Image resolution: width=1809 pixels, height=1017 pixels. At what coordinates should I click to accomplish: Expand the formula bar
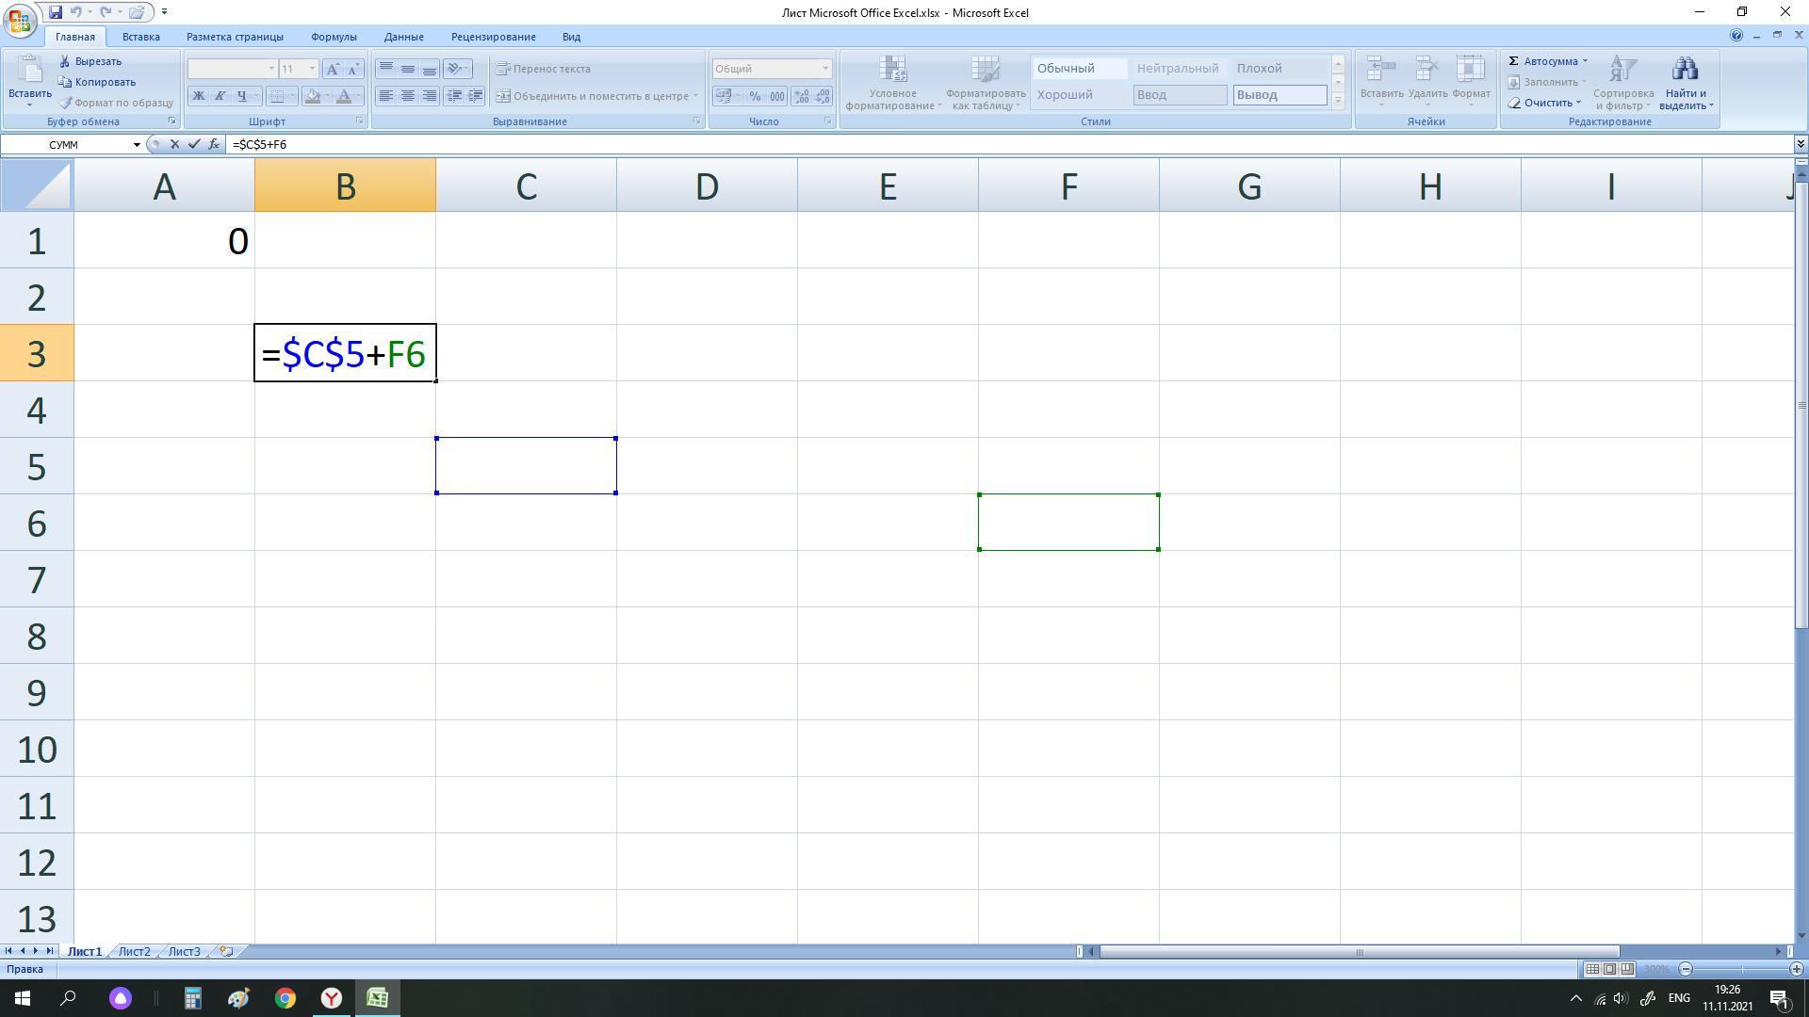coord(1801,144)
